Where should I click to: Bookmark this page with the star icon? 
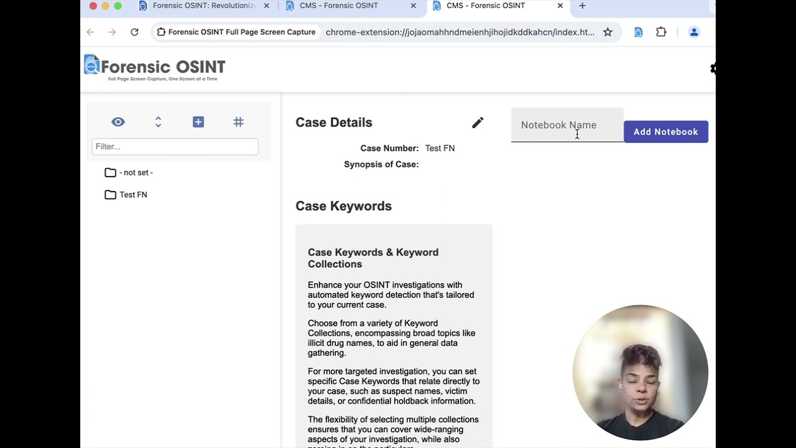(x=608, y=32)
